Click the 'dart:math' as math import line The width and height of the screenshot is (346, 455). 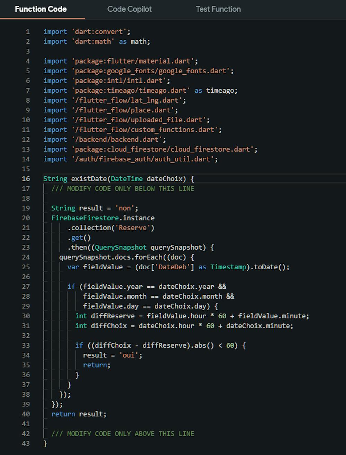pyautogui.click(x=97, y=41)
